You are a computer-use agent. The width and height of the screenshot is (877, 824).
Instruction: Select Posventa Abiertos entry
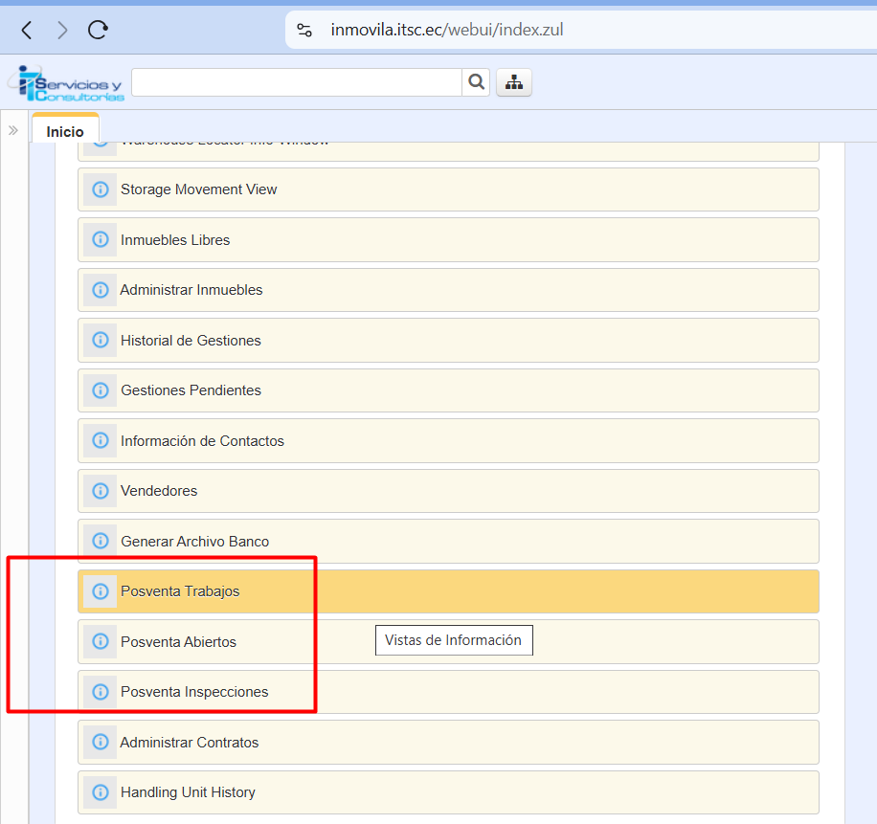coord(178,642)
